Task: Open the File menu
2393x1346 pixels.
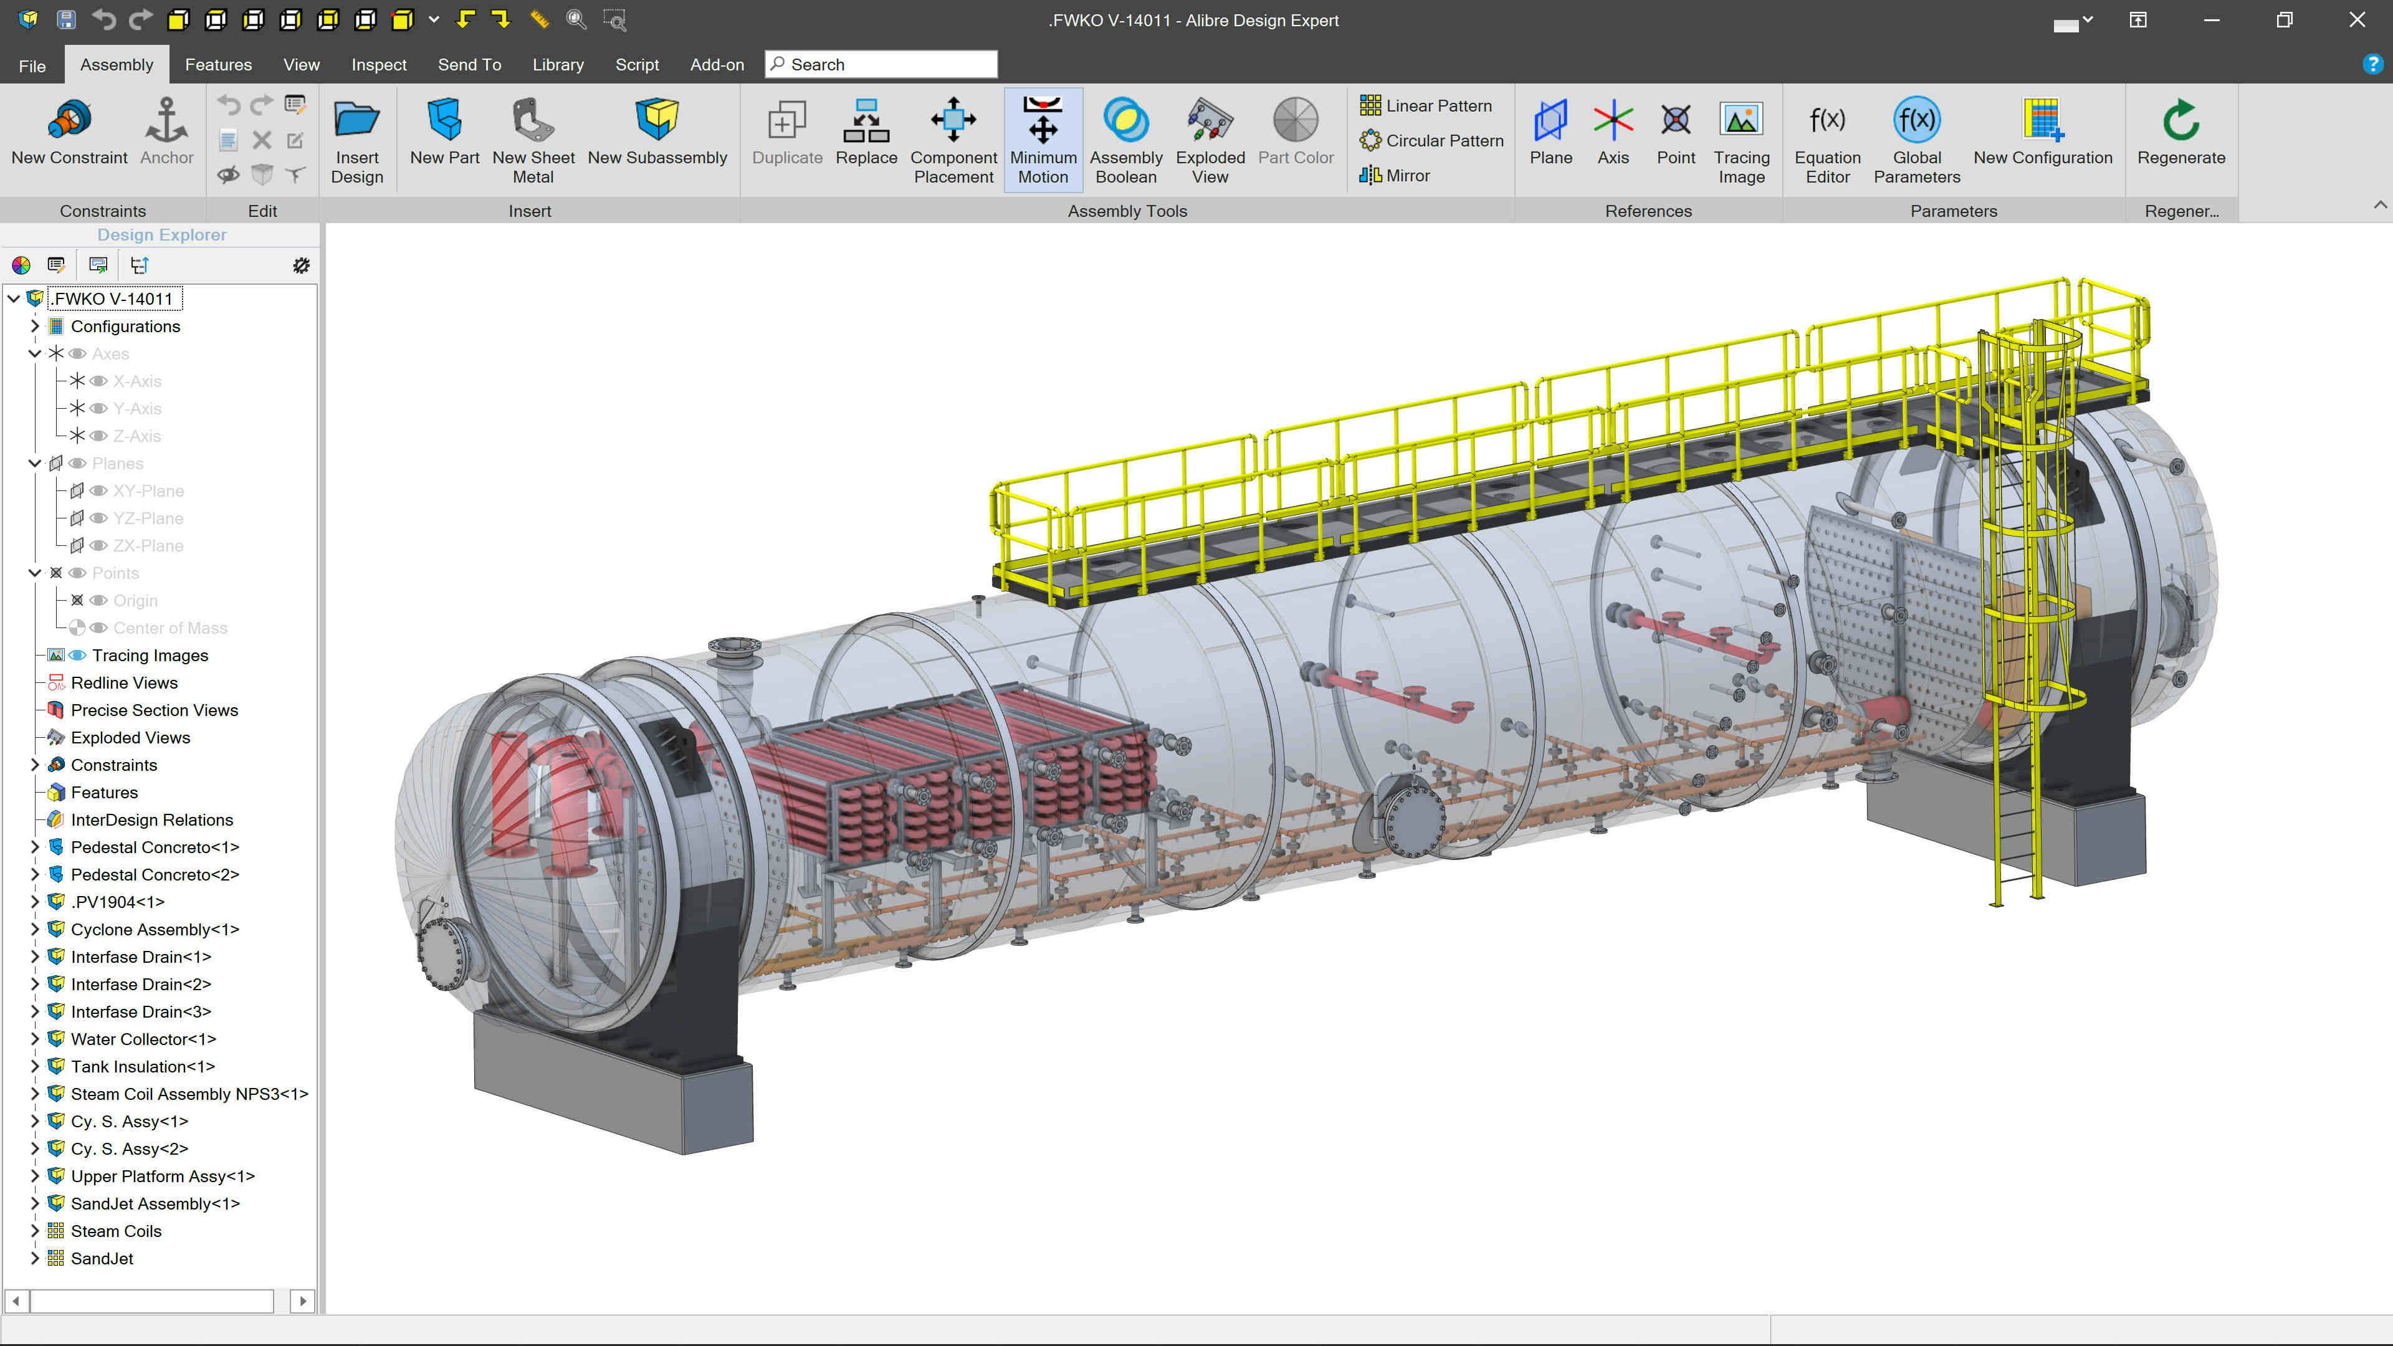Action: pyautogui.click(x=32, y=65)
